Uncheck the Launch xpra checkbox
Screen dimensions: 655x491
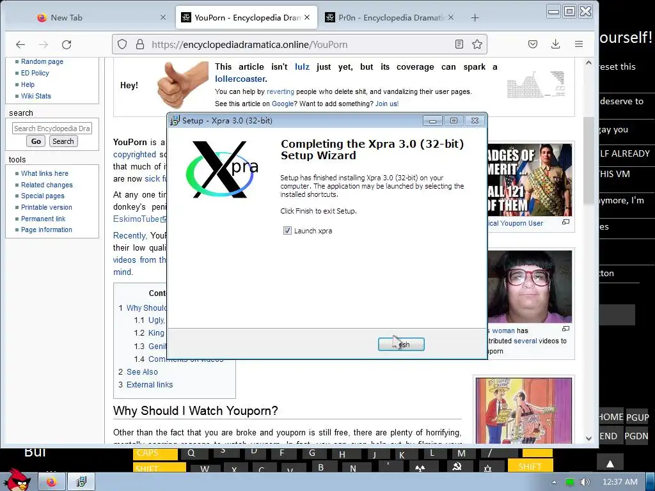coord(287,230)
